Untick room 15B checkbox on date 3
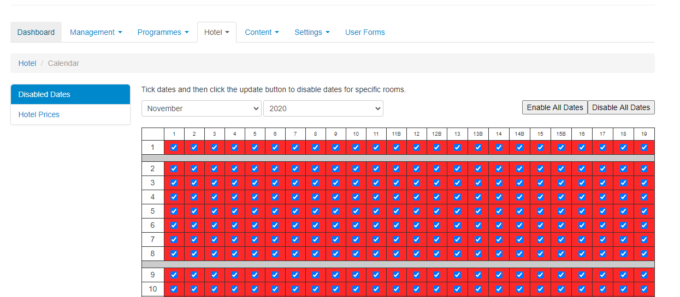Image resolution: width=680 pixels, height=297 pixels. [x=561, y=183]
